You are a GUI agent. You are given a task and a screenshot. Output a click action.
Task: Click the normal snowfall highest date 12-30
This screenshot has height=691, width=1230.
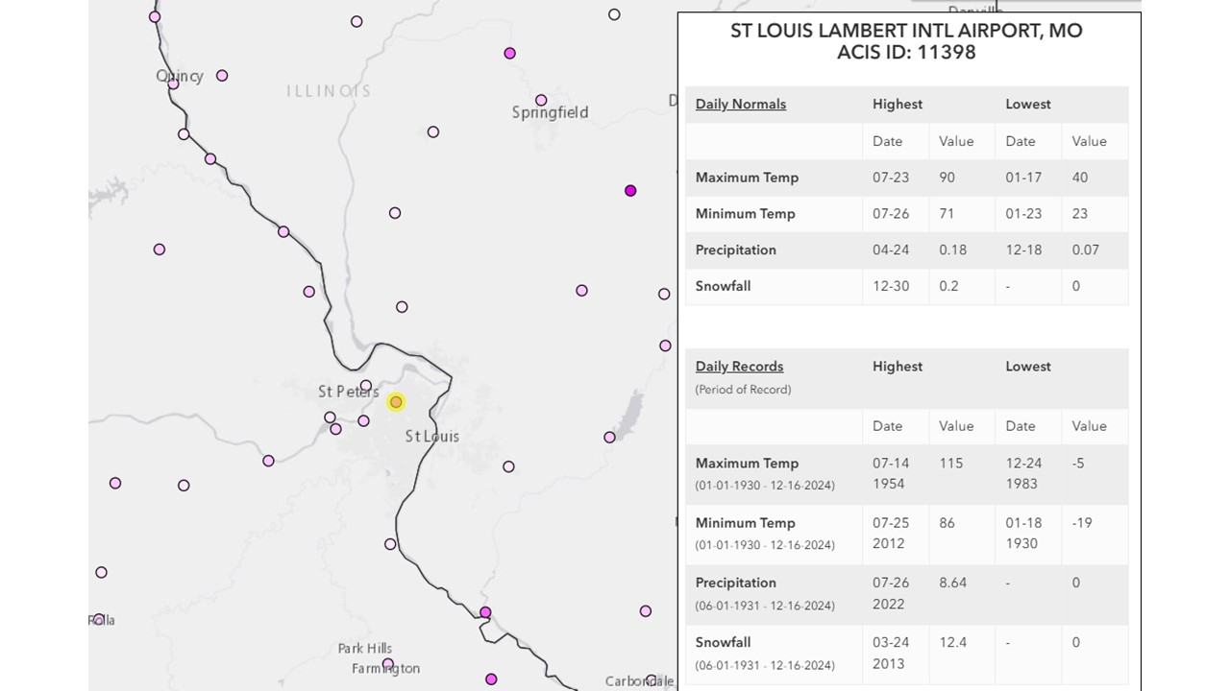(x=890, y=286)
